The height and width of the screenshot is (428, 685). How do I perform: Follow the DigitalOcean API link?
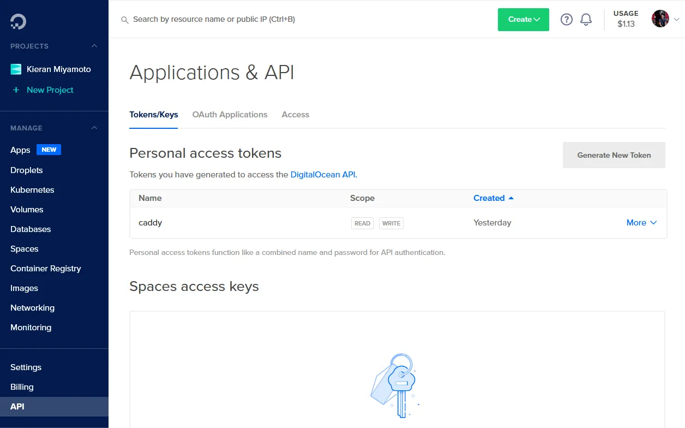pos(323,174)
